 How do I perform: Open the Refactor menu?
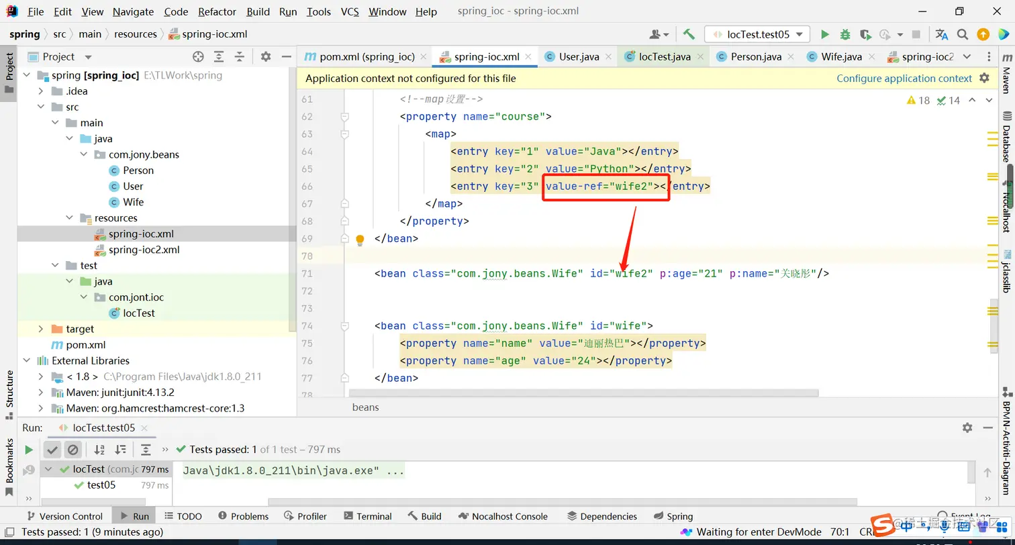tap(217, 11)
